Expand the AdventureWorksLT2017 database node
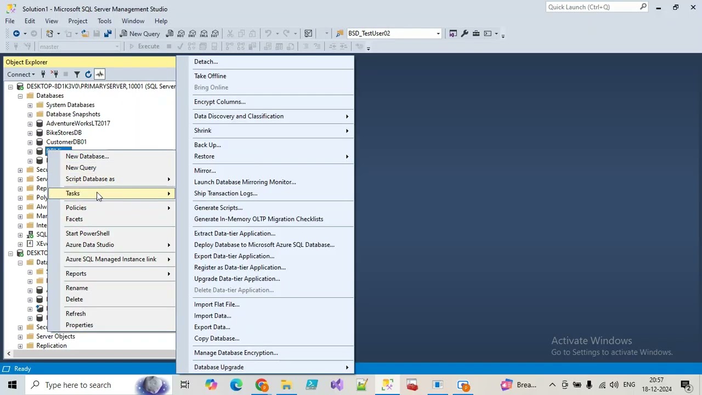This screenshot has height=395, width=702. (30, 123)
